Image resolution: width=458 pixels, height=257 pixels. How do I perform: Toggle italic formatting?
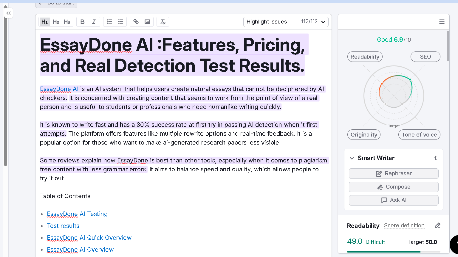[94, 21]
